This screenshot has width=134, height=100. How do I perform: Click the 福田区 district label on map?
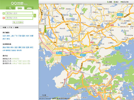point(83,55)
